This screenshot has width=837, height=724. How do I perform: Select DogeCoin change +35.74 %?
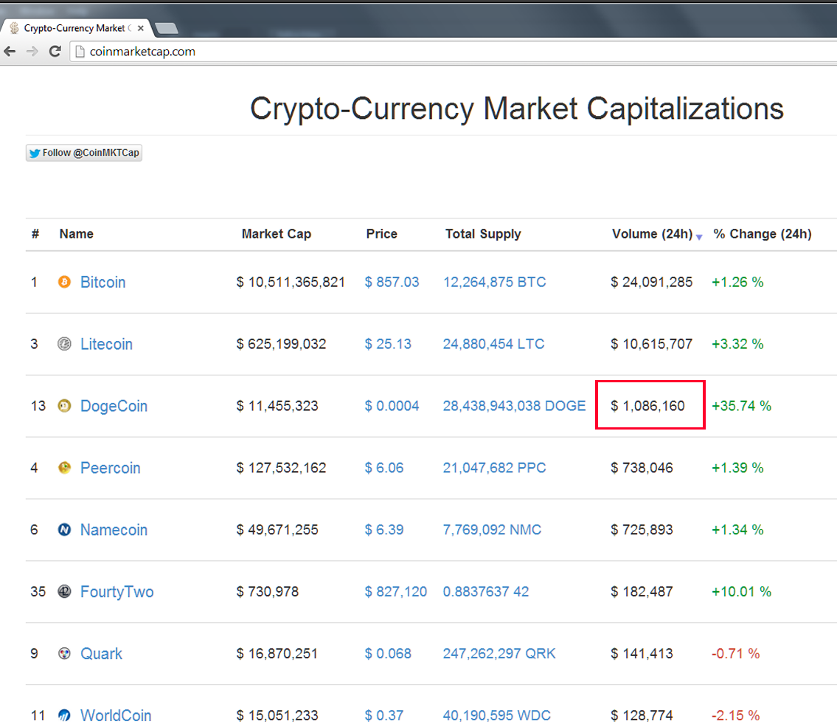click(x=741, y=406)
